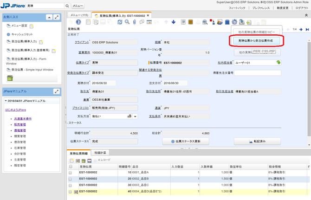The image size is (311, 200).
Task: Check the row with 品目 I0001_品目A
Action: (x=70, y=173)
